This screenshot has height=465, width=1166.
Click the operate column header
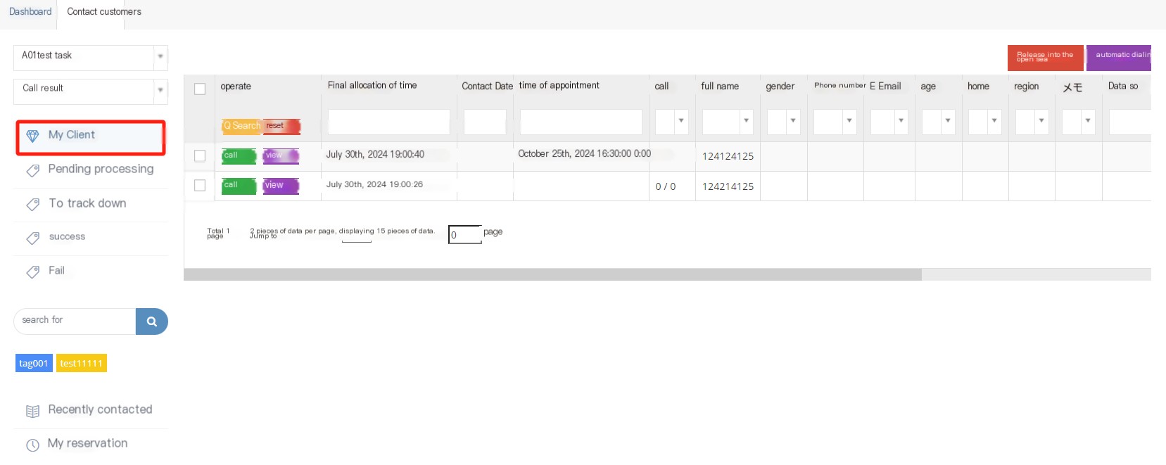pyautogui.click(x=236, y=87)
